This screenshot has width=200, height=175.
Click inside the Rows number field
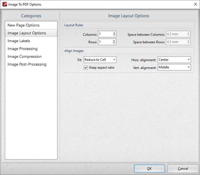[x=105, y=42]
